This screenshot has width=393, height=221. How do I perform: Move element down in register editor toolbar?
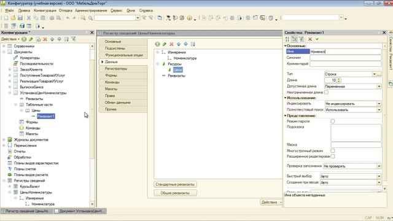(x=185, y=44)
